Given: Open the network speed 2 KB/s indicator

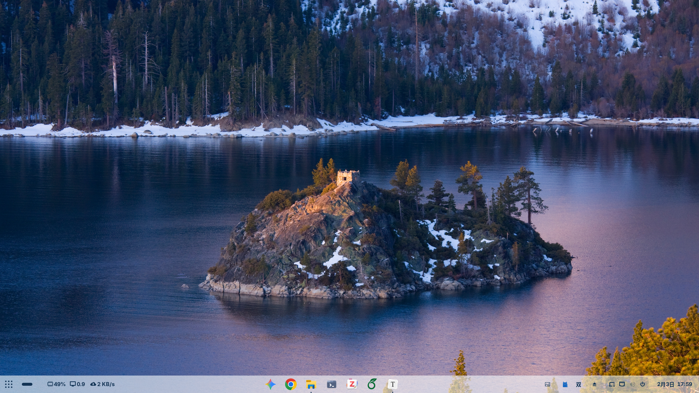Looking at the screenshot, I should click(103, 384).
